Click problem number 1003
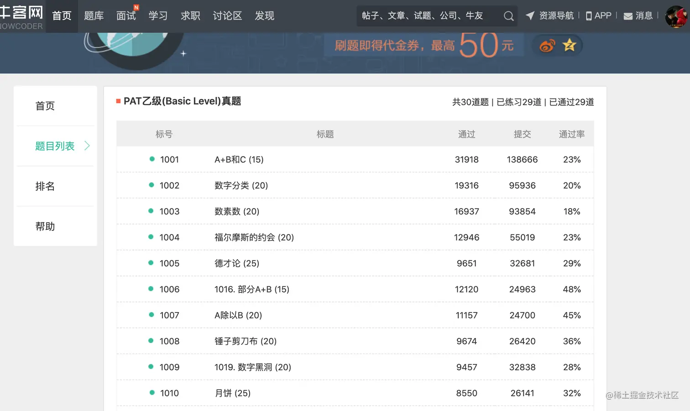The height and width of the screenshot is (411, 690). pyautogui.click(x=169, y=212)
